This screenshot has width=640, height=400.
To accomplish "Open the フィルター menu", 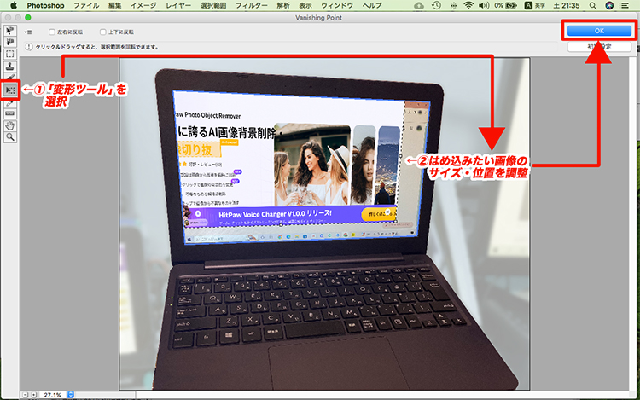I will point(252,5).
